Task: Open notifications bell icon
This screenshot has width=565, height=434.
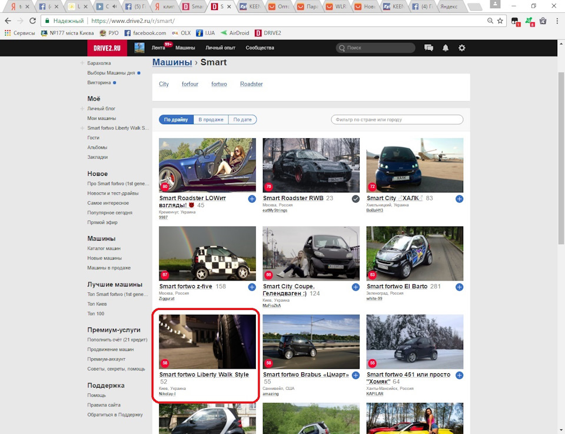Action: tap(446, 48)
